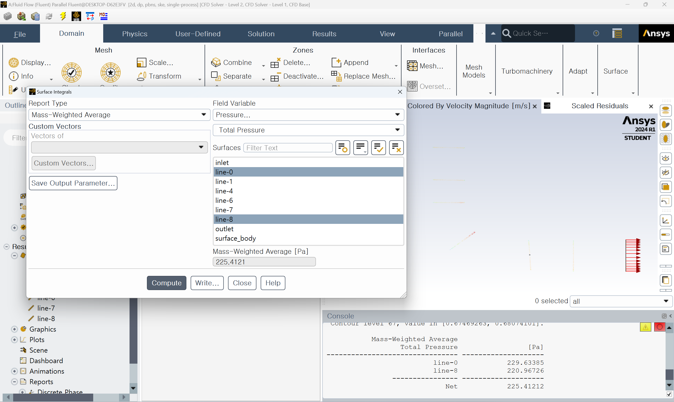Viewport: 674px width, 402px height.
Task: Click the document text lines icon
Action: tap(666, 249)
